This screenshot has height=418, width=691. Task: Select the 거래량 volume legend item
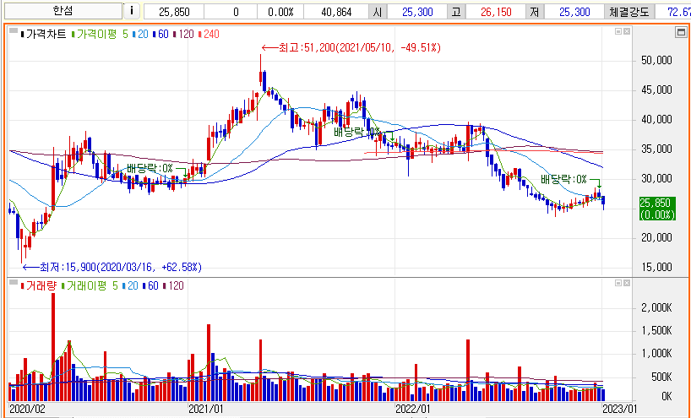pos(39,286)
